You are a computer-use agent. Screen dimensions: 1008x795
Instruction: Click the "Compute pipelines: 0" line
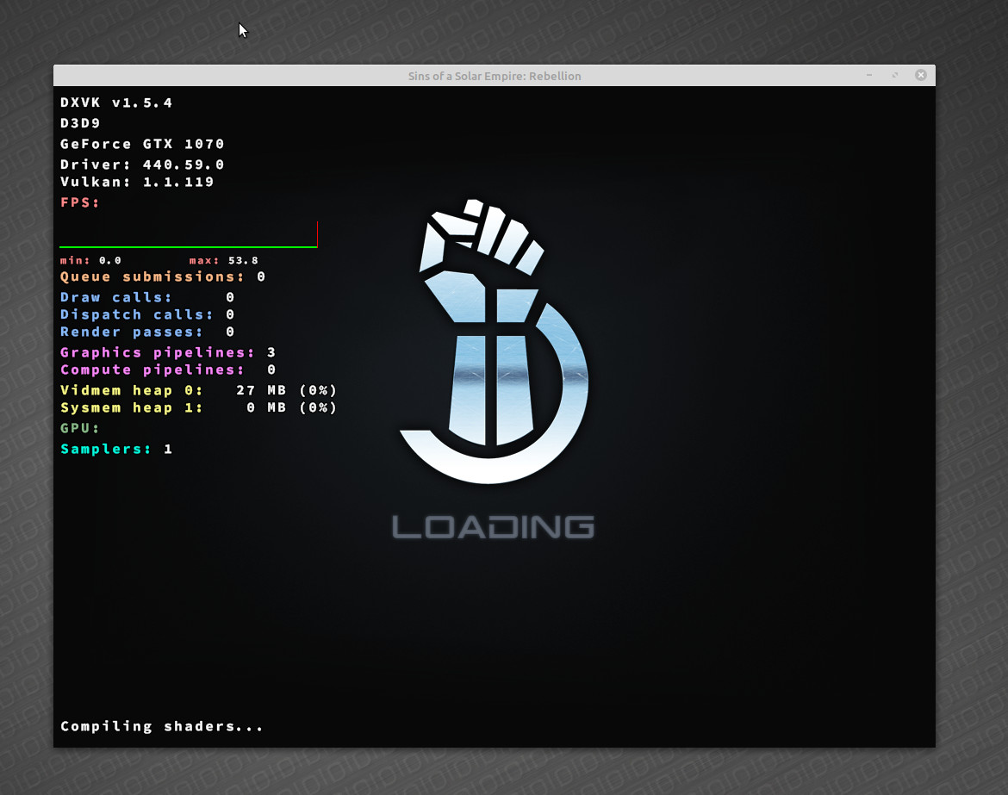168,370
